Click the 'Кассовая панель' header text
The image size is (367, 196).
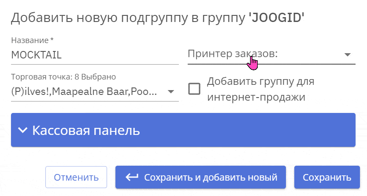(86, 131)
